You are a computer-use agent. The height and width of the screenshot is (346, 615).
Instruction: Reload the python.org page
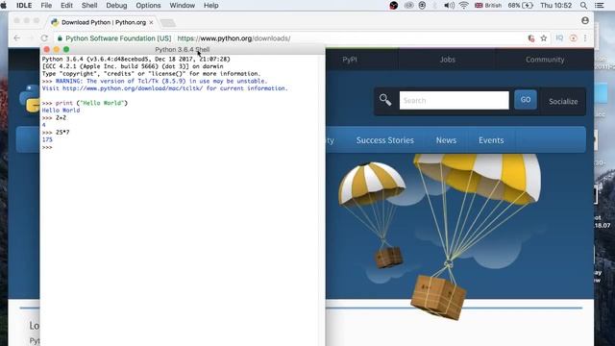pyautogui.click(x=44, y=38)
